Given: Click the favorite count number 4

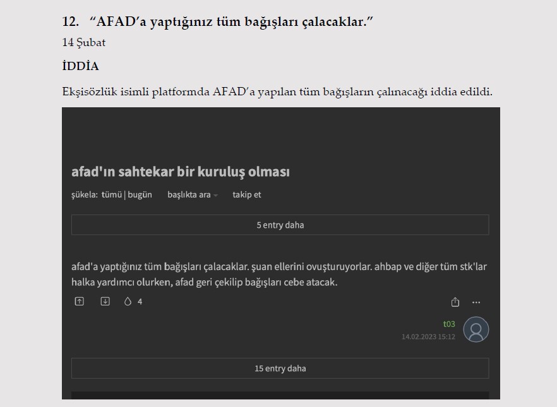Looking at the screenshot, I should [x=140, y=302].
